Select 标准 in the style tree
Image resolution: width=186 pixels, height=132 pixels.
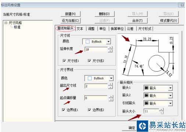[17, 27]
